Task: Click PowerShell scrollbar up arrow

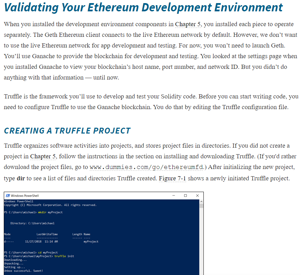Action: tap(201, 202)
